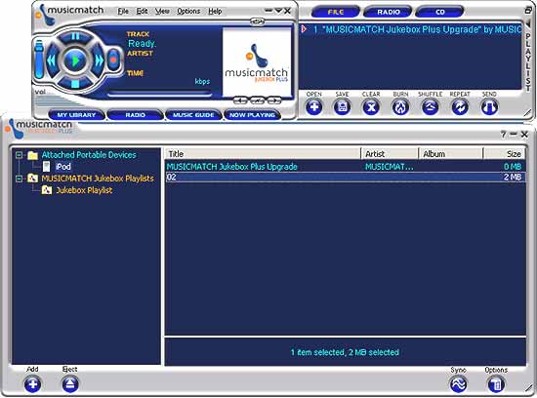Sort by the Artist column header
Viewport: 537px width, 398px height.
390,154
